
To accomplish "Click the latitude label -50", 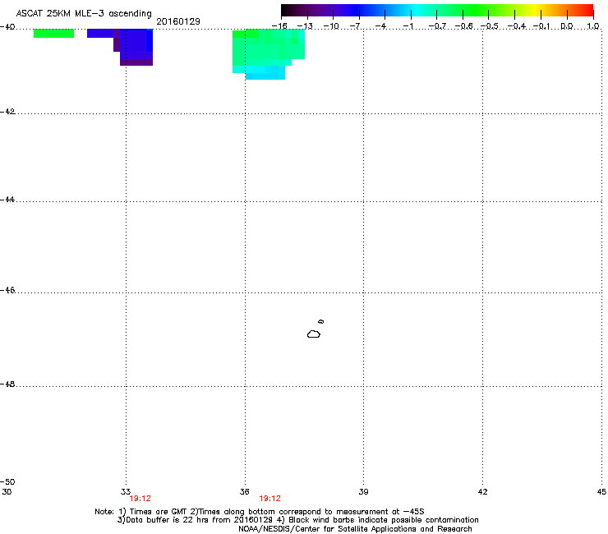I will coord(7,482).
